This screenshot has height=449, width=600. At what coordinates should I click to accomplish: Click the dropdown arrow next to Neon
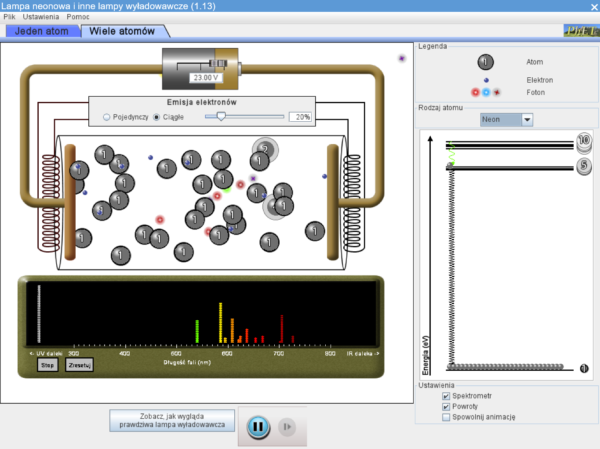[x=527, y=119]
